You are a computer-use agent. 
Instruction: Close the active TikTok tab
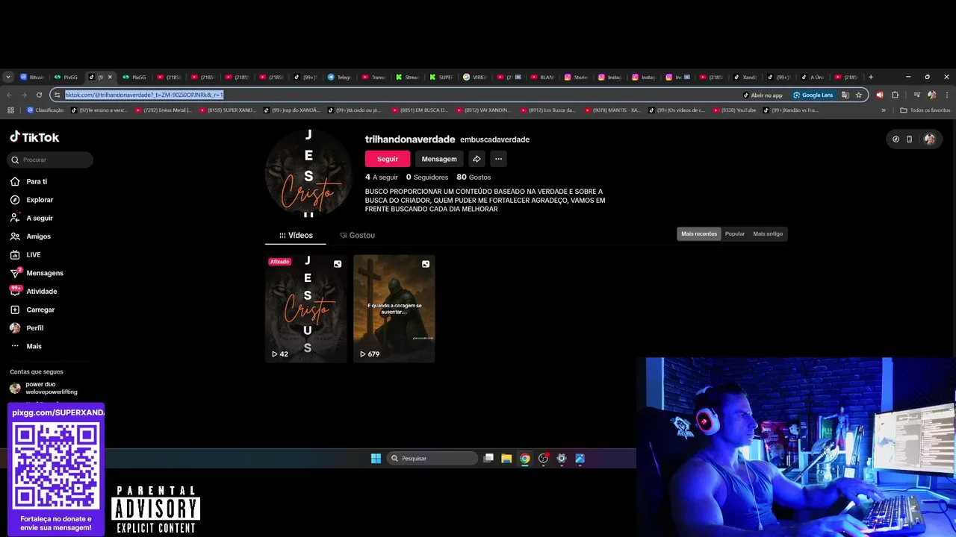point(110,77)
